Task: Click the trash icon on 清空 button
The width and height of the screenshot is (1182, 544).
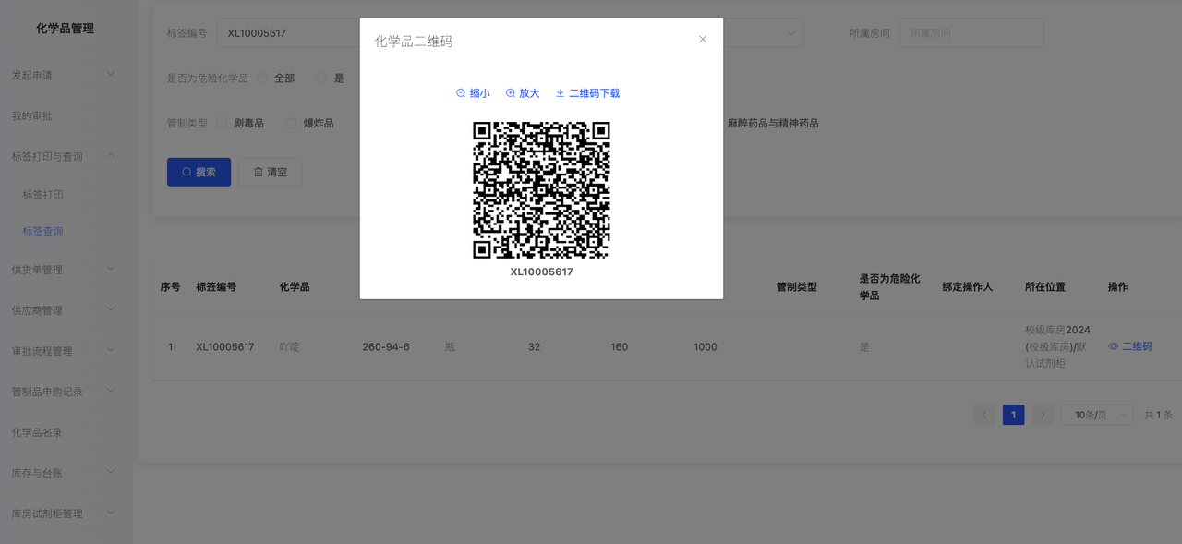Action: pos(259,172)
